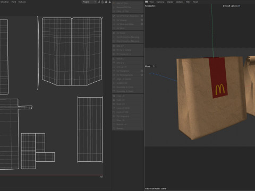Open the Cameras menu in 3D viewport
255x191 pixels.
pos(160,2)
